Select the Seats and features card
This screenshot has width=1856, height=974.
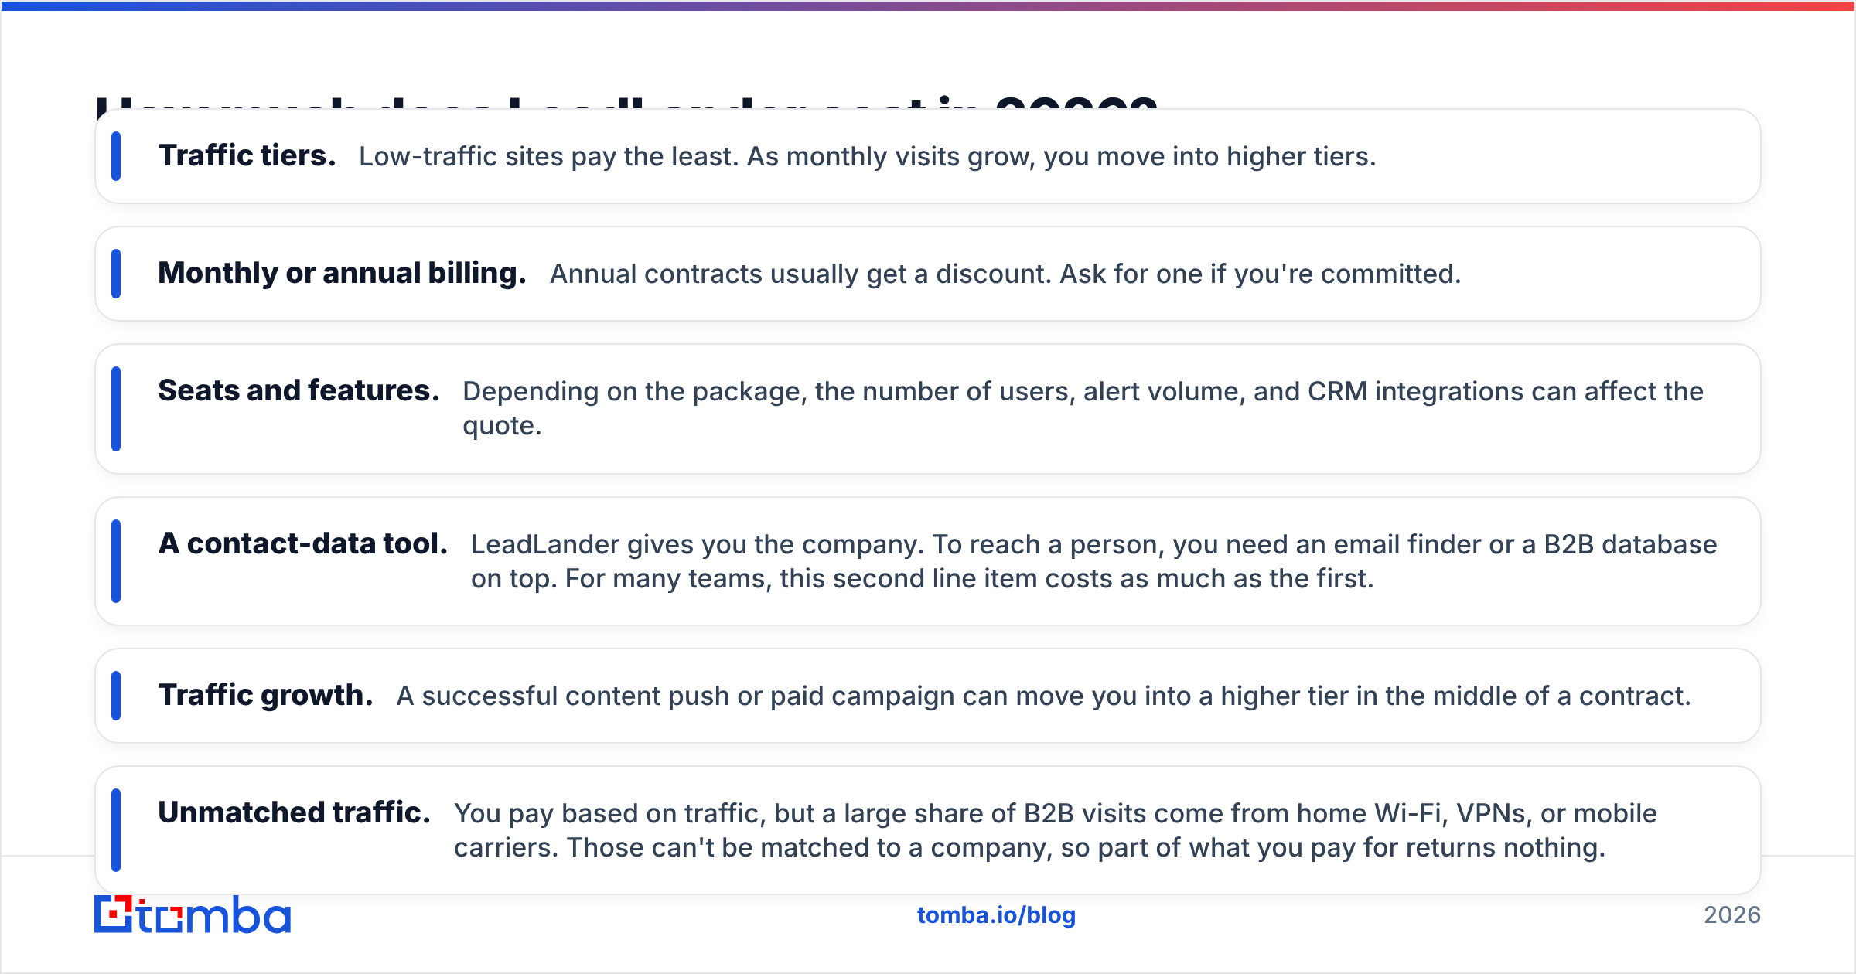(x=927, y=409)
